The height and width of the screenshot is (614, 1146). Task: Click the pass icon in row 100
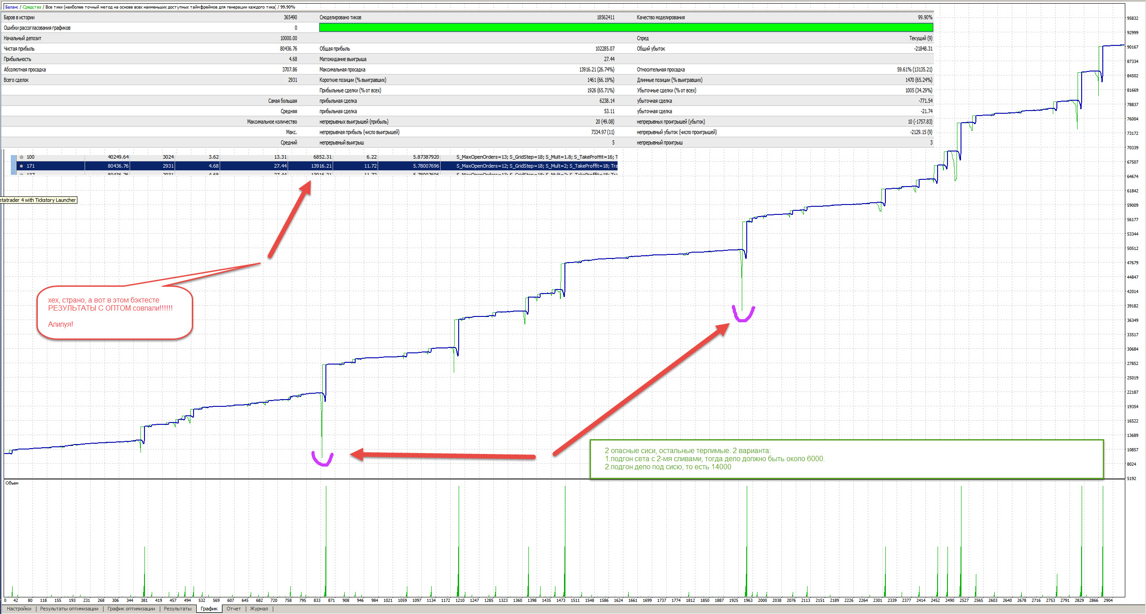click(21, 157)
